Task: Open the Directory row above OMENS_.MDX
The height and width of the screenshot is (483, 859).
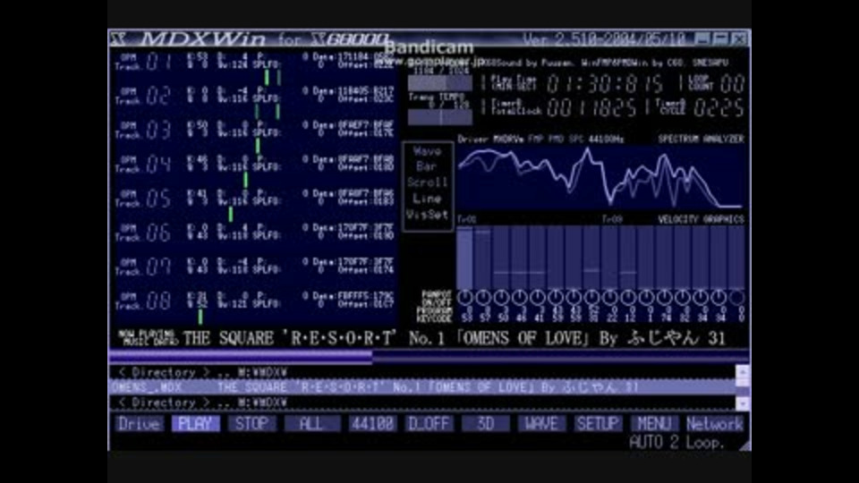Action: pos(421,372)
